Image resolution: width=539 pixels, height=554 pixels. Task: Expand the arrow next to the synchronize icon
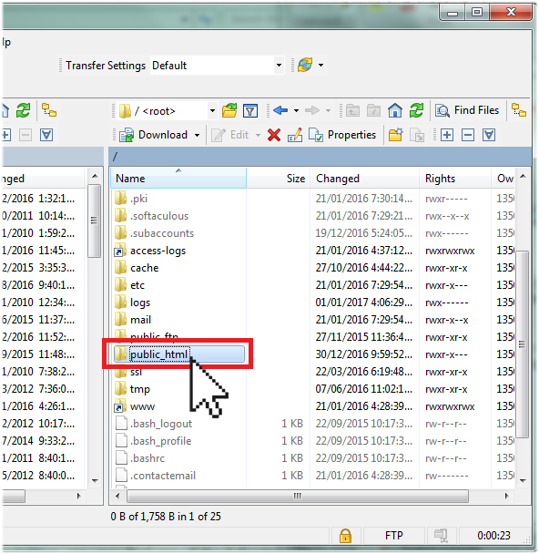pyautogui.click(x=320, y=65)
